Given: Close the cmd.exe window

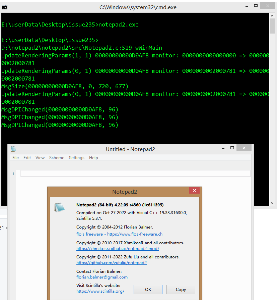Looking at the screenshot, I should pos(268,6).
